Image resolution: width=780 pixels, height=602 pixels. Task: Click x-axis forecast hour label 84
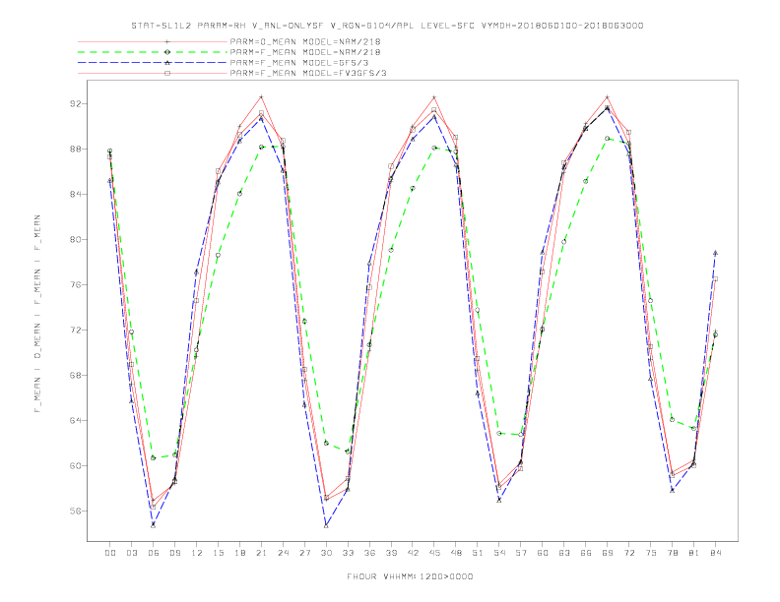[716, 553]
